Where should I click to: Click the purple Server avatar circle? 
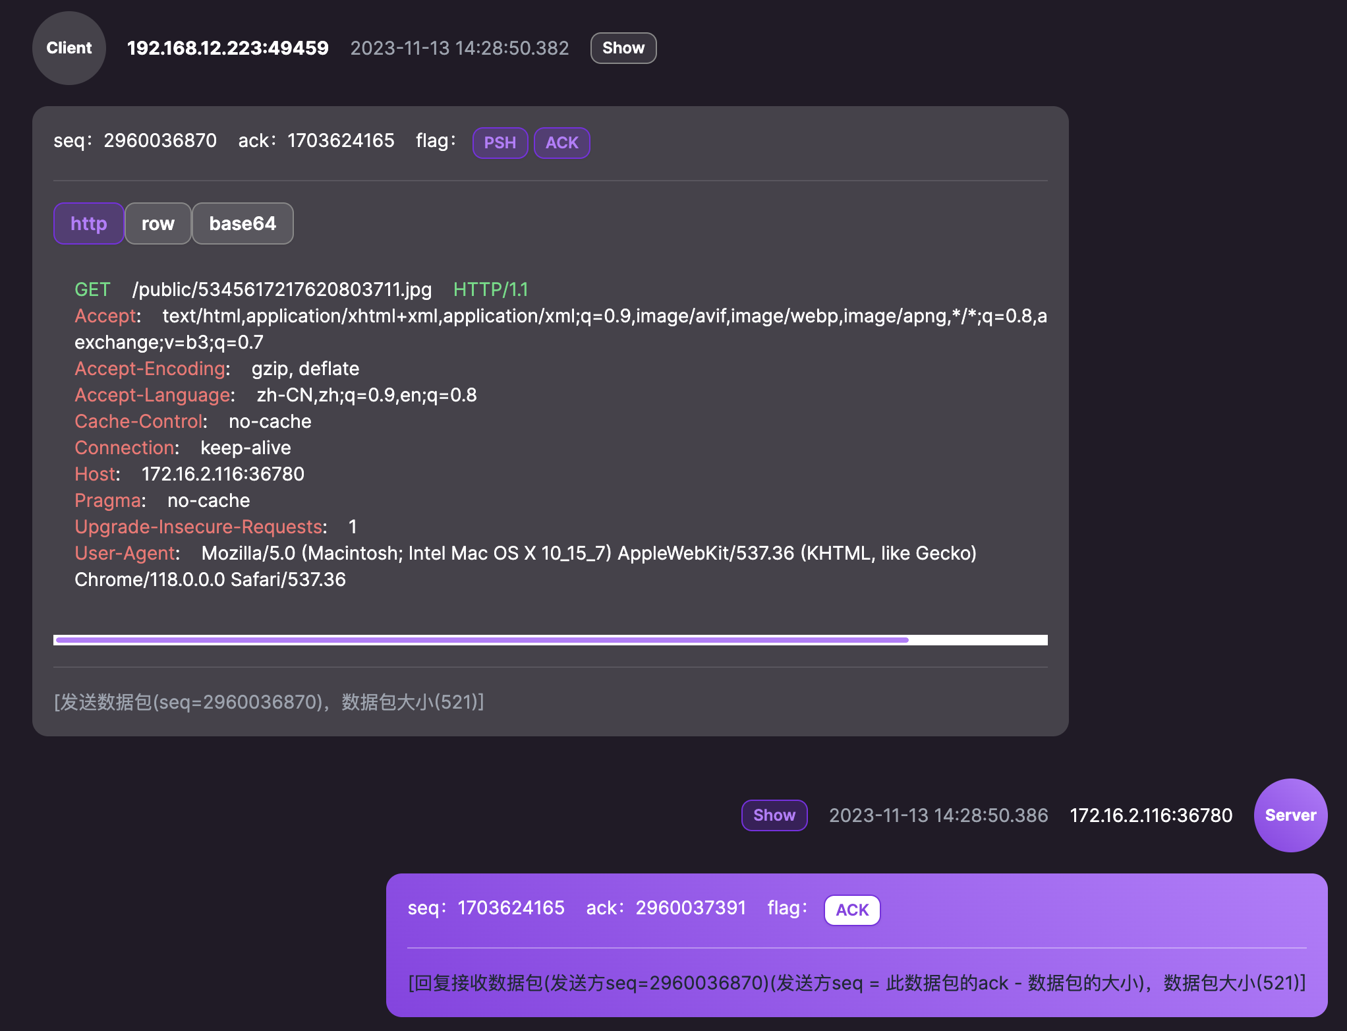coord(1290,815)
